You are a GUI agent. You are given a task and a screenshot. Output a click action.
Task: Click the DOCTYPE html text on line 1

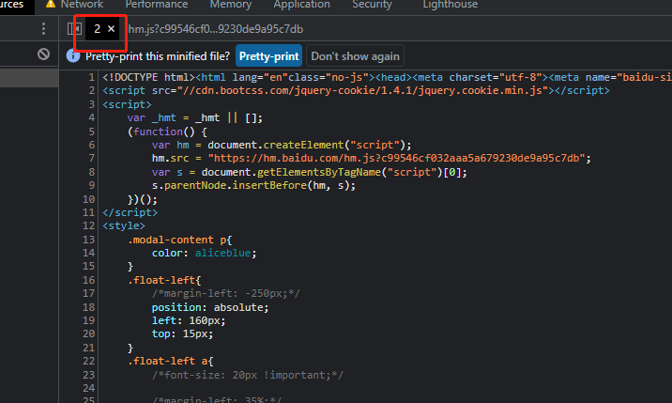click(148, 77)
